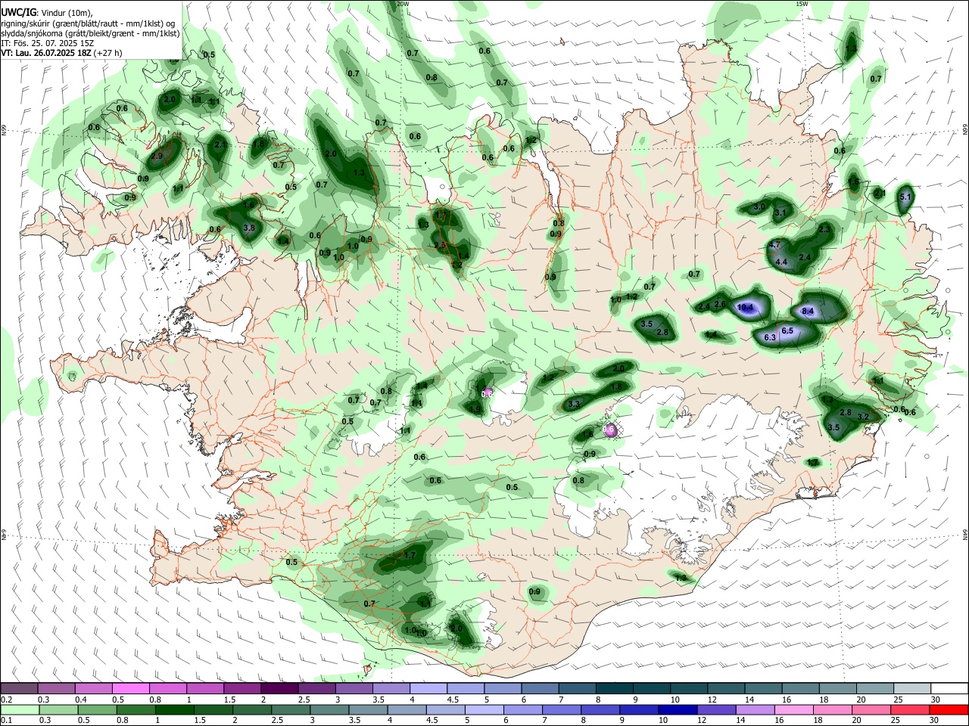The image size is (969, 726).
Task: Click the 3.0 precipitation value
Action: tap(759, 206)
